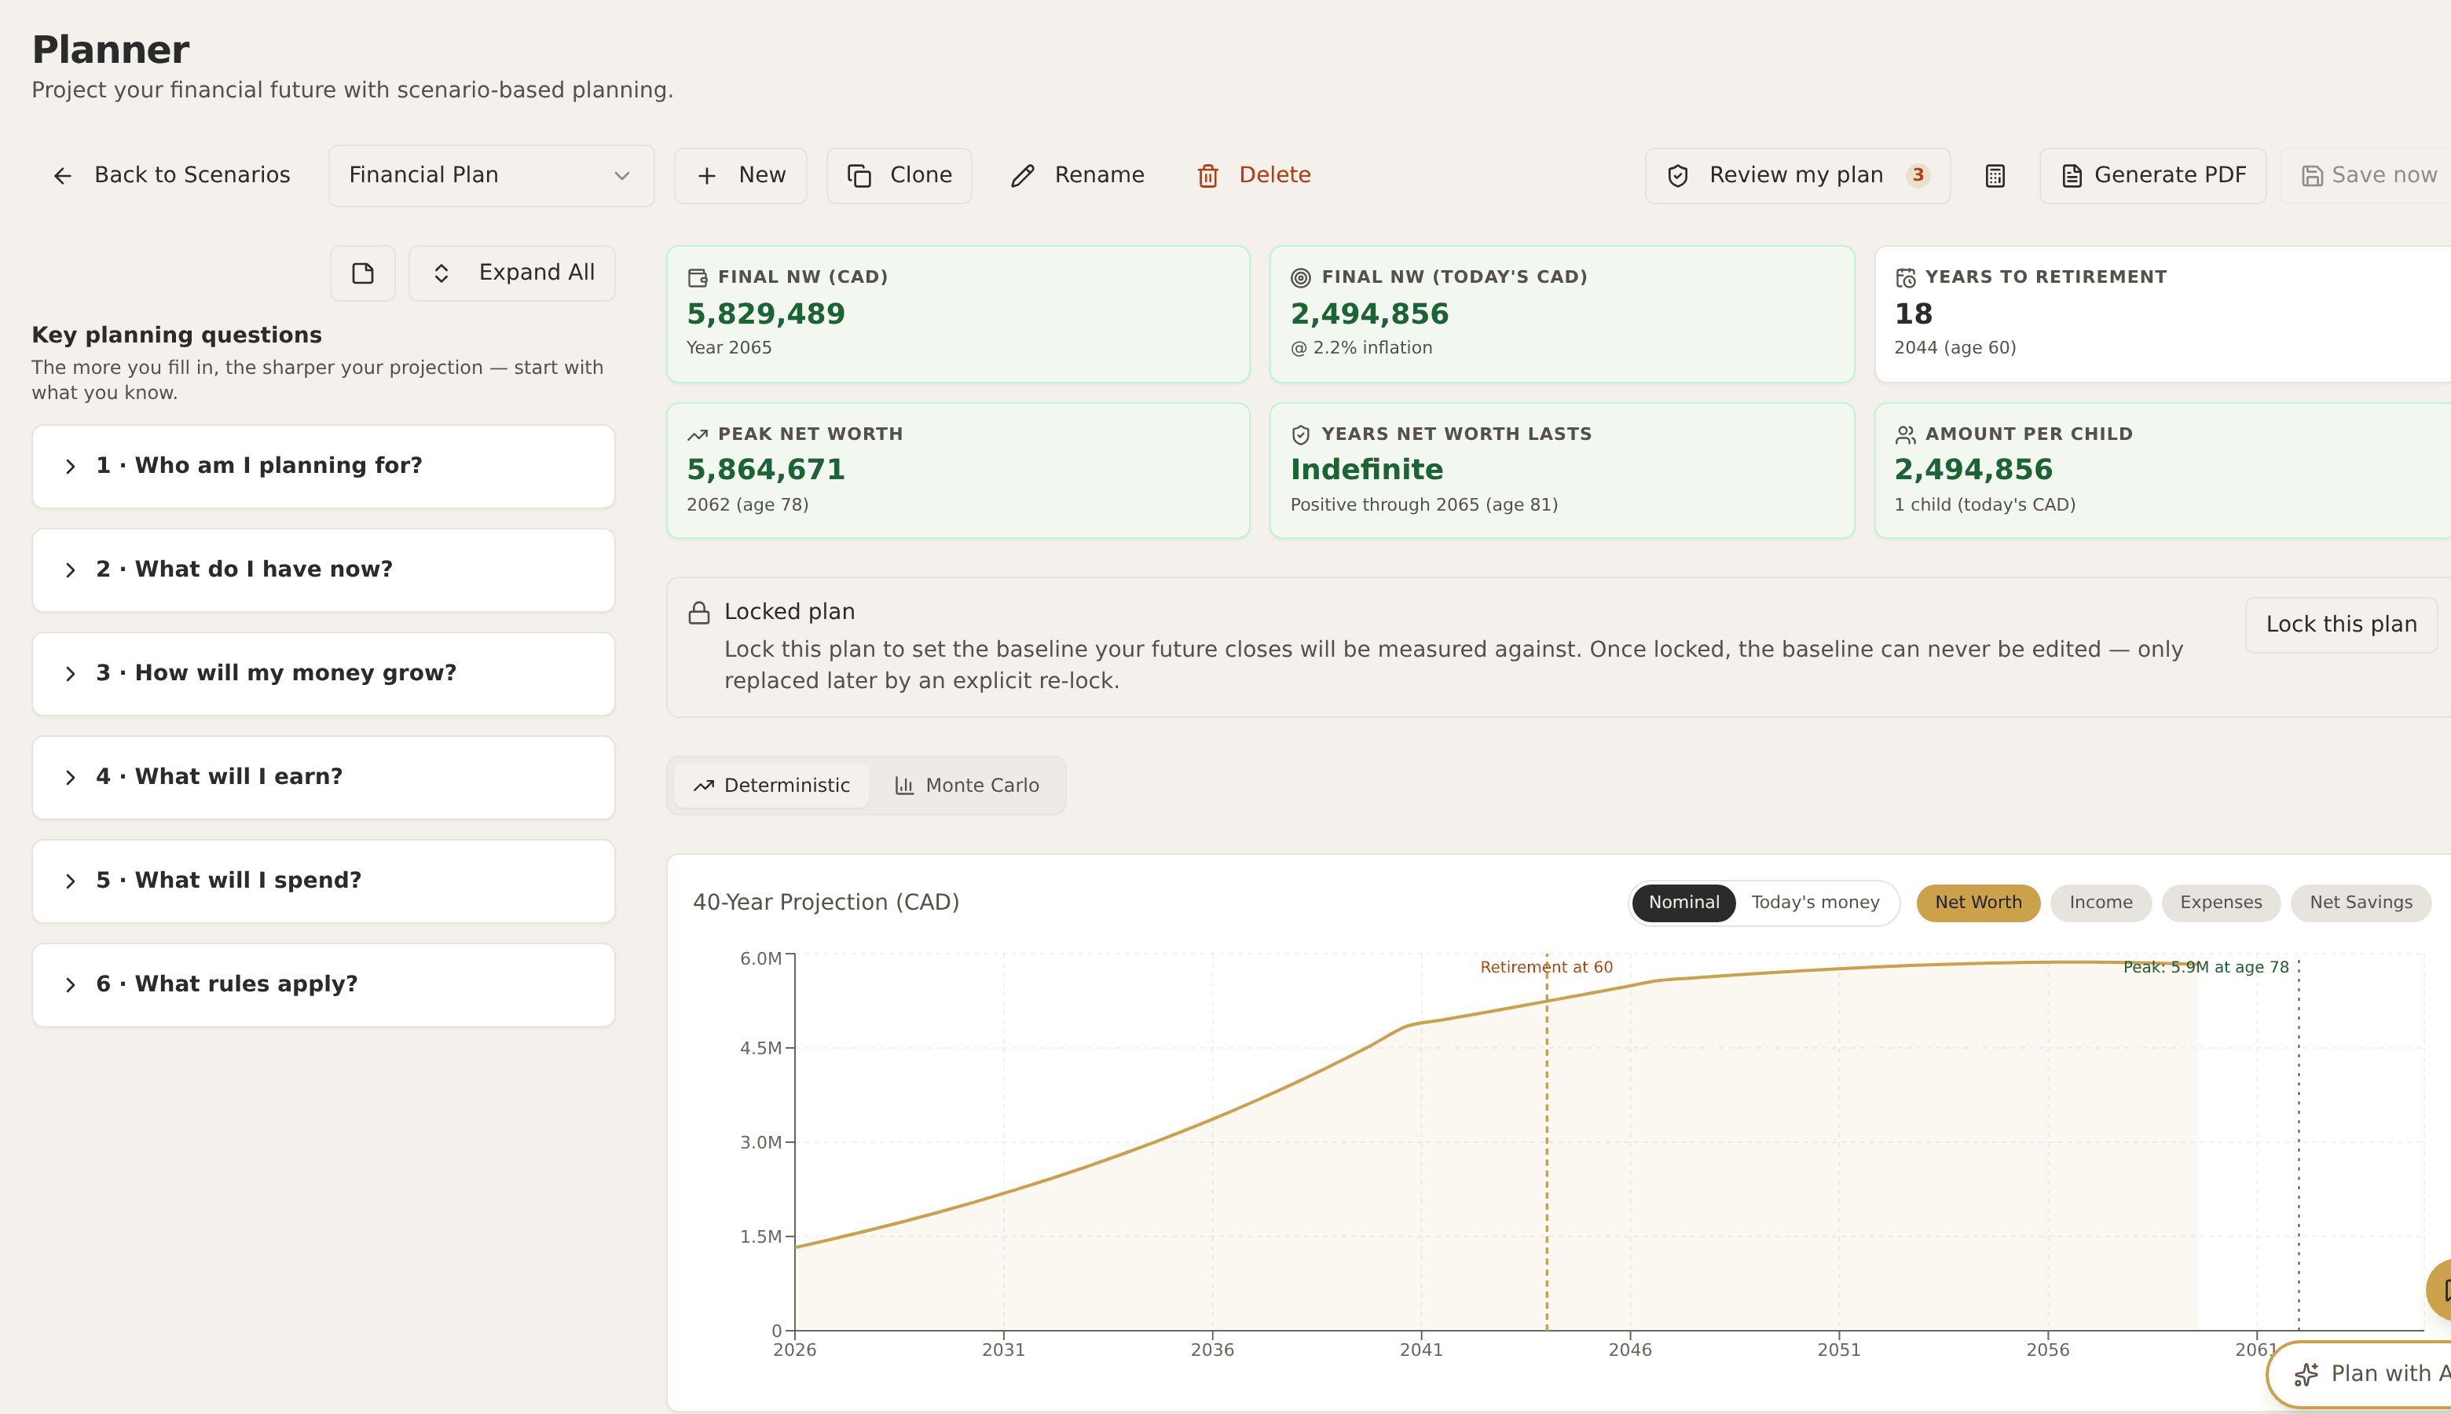Open the Financial Plan scenario dropdown
The height and width of the screenshot is (1414, 2451).
pyautogui.click(x=491, y=176)
